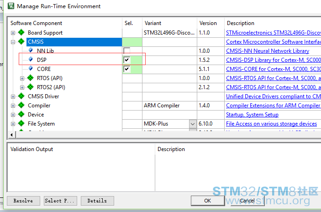Click the Device green diamond icon
Screen dimensions: 321x212
click(21, 114)
